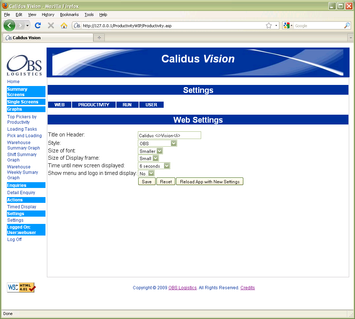Open the search engine selector dropdown arrow

(x=291, y=25)
